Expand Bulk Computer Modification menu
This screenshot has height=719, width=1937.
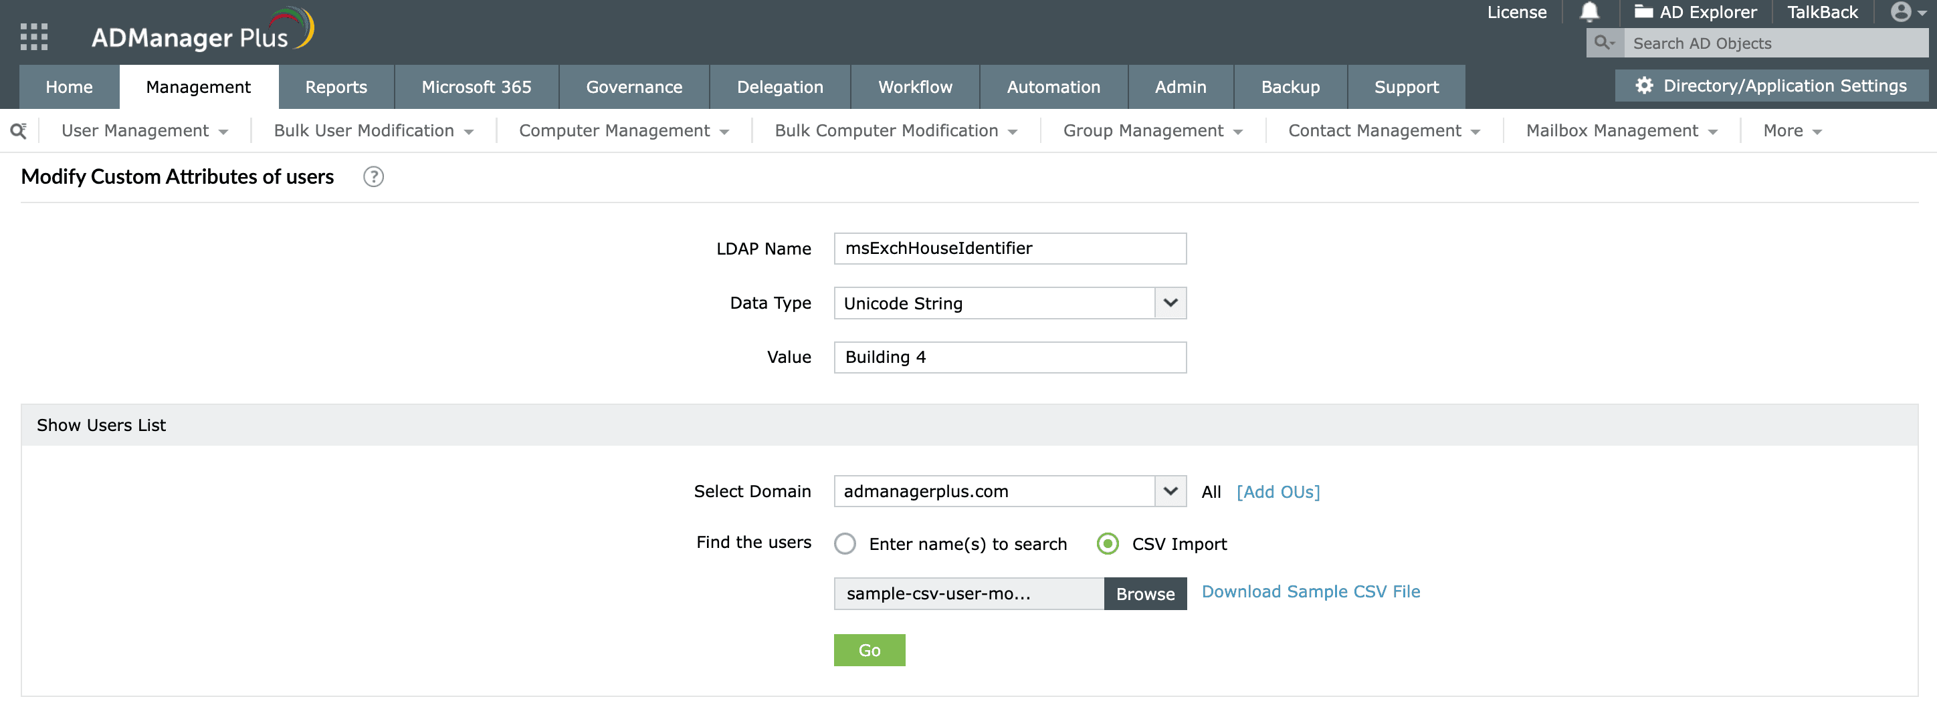896,131
